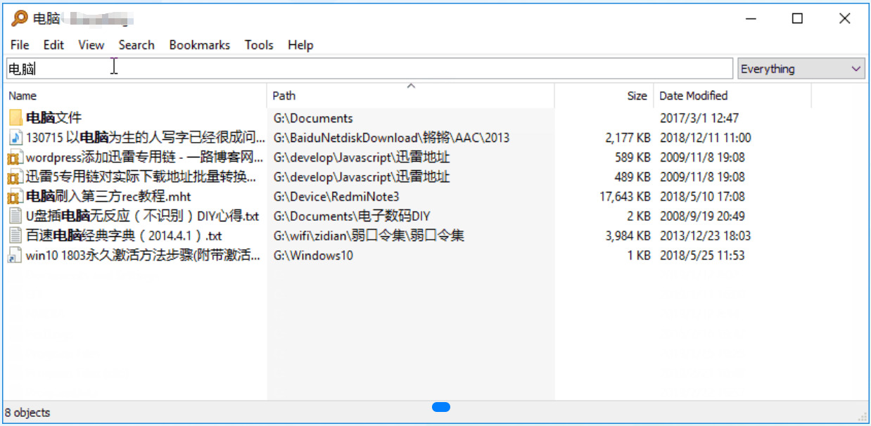Select U盘插电脑无反应 DIY心得.txt file
Image resolution: width=871 pixels, height=426 pixels.
pyautogui.click(x=143, y=217)
